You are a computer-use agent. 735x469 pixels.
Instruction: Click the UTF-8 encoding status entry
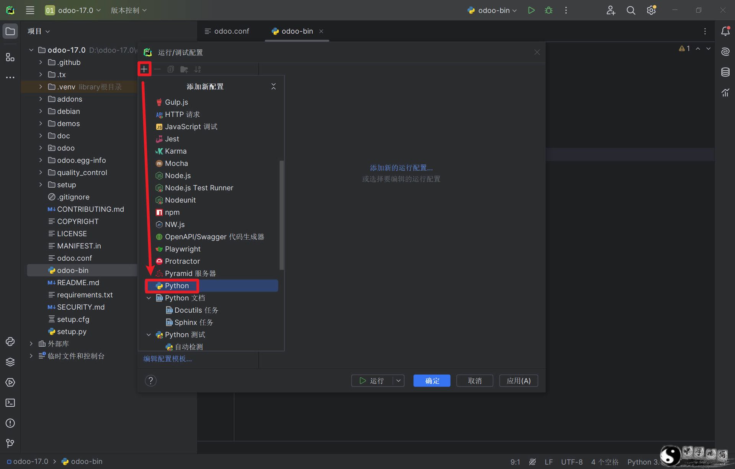[x=572, y=462]
